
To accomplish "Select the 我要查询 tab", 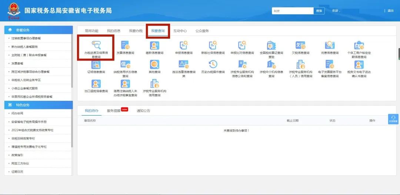I will pos(158,31).
